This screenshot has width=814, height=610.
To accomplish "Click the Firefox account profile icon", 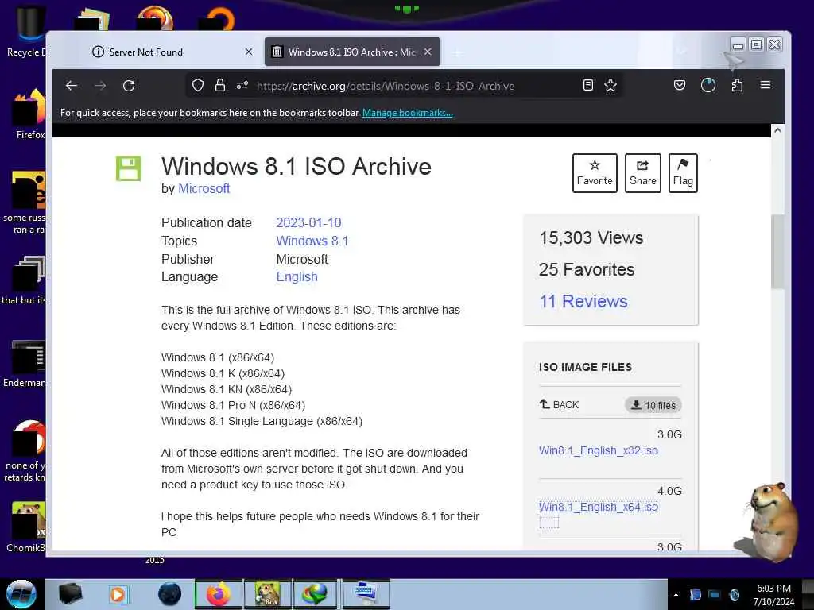I will coord(708,86).
